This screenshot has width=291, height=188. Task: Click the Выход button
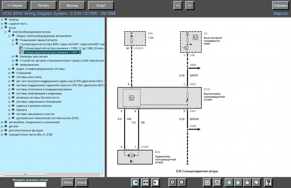tap(72, 5)
